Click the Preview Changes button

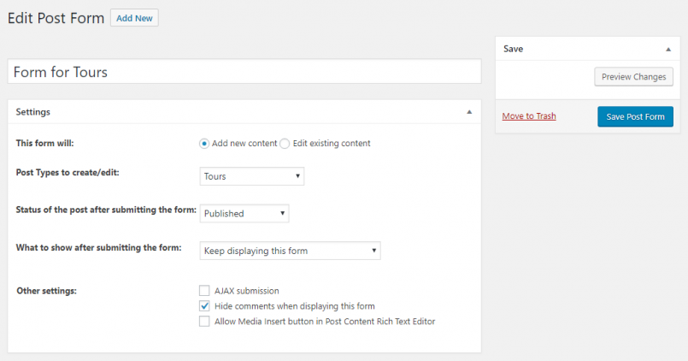(633, 77)
